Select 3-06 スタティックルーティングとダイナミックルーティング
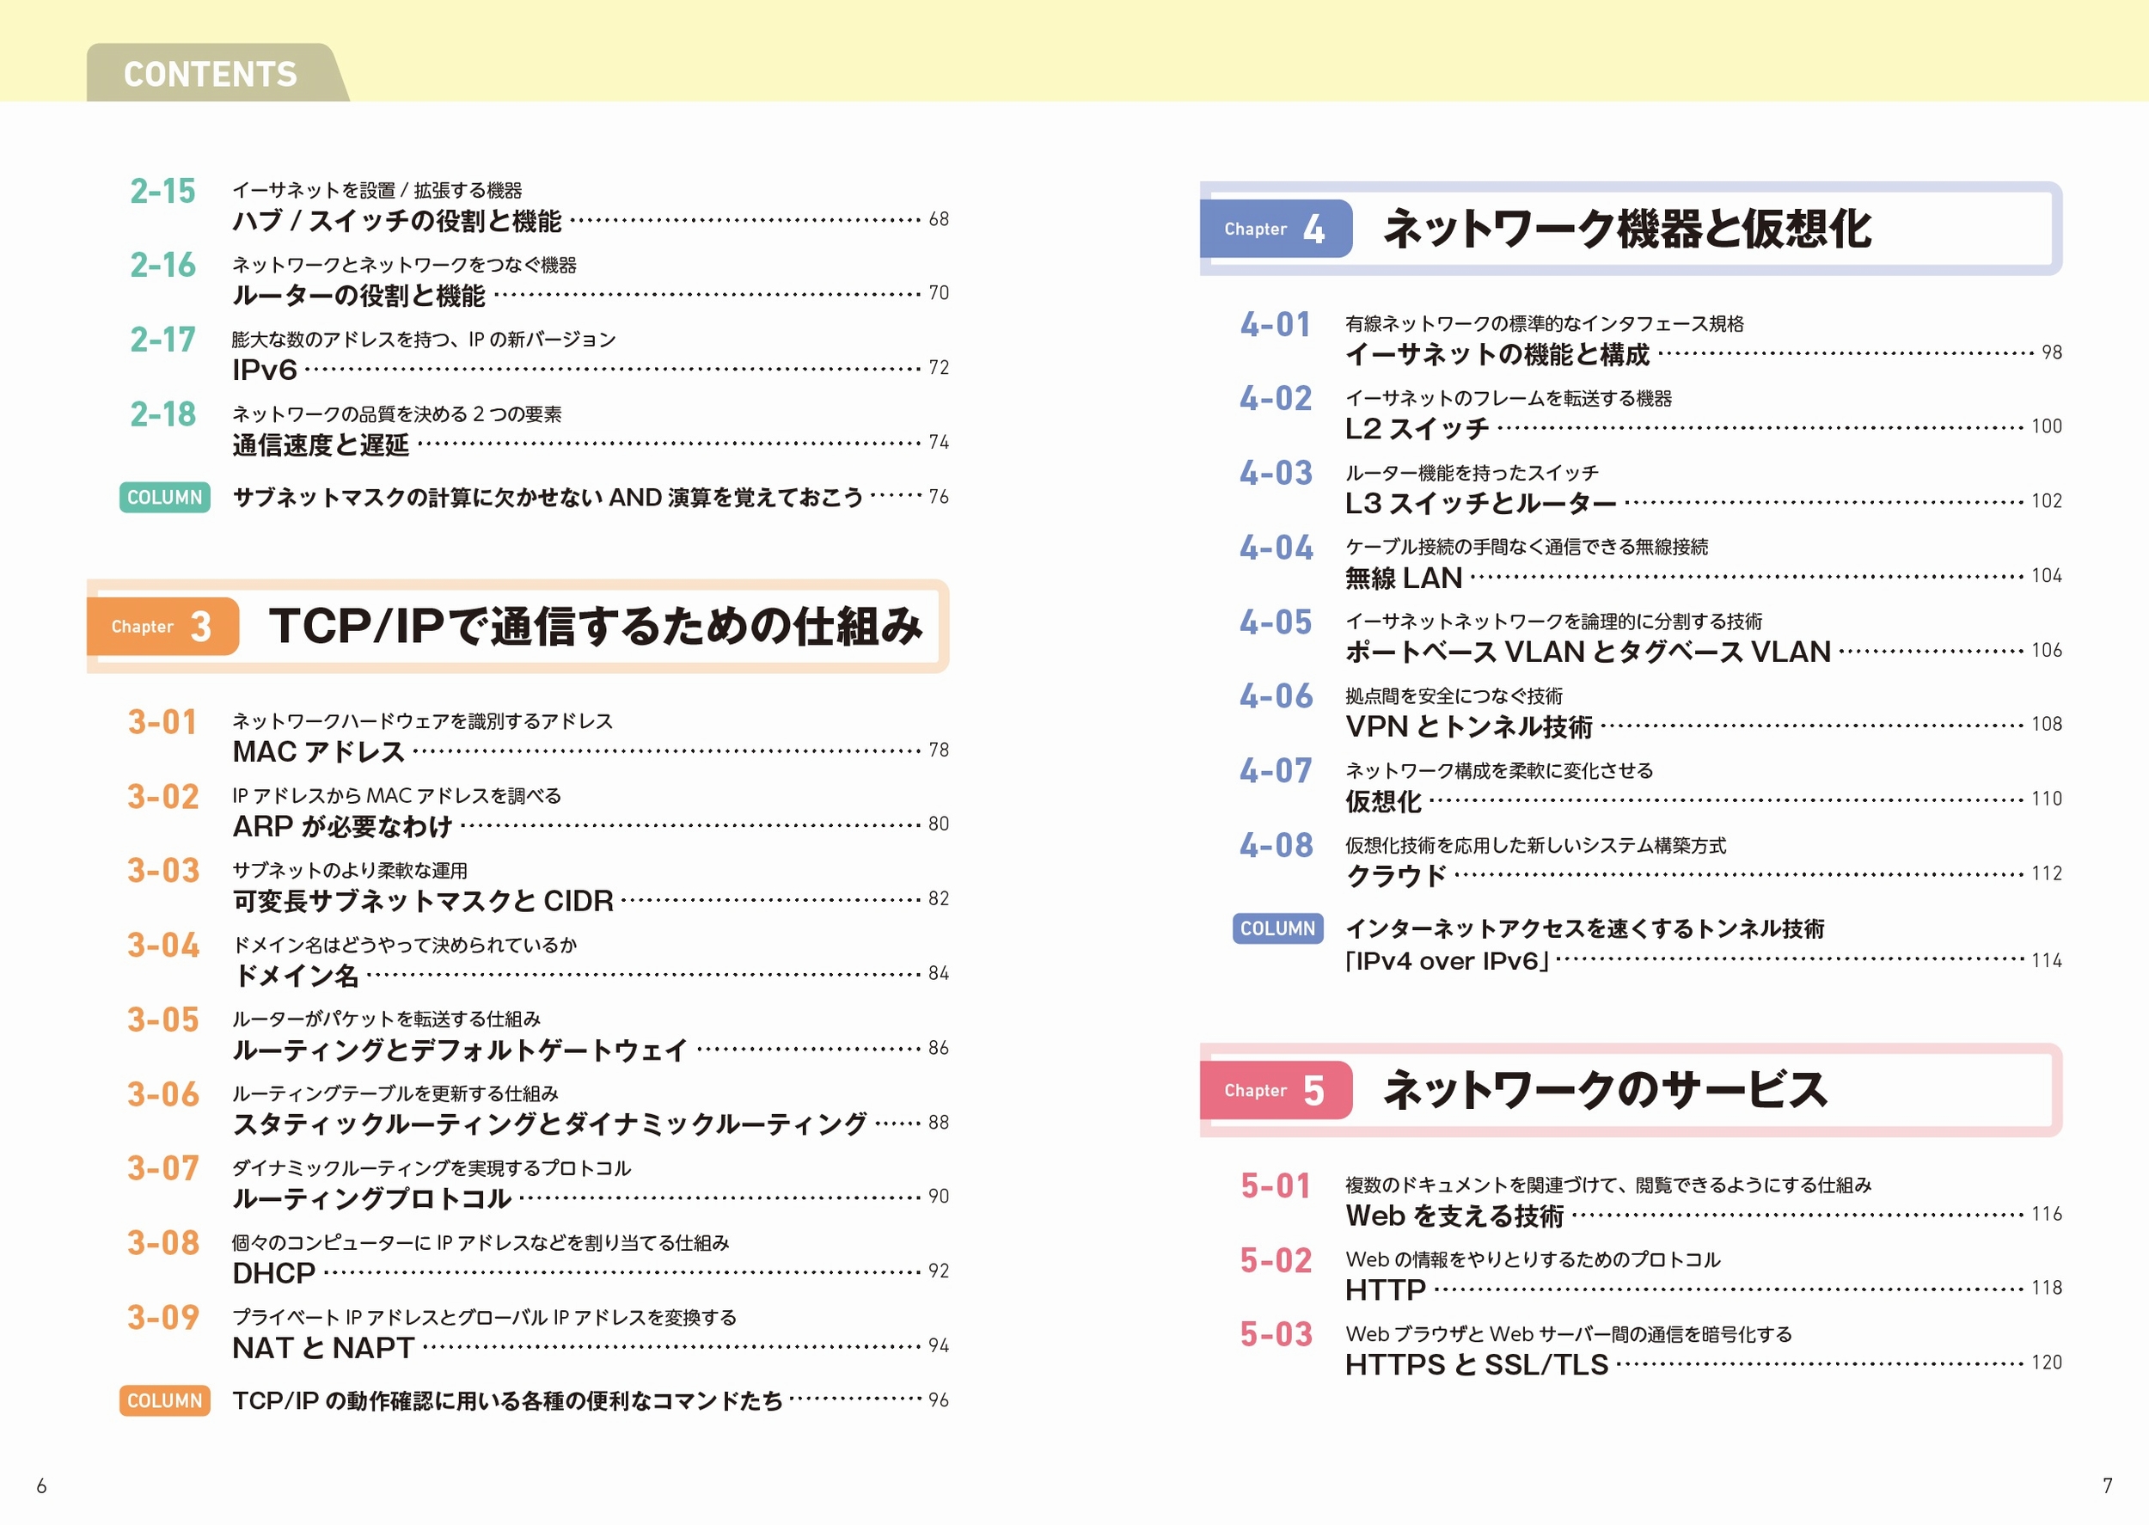Viewport: 2149px width, 1525px height. click(539, 1109)
